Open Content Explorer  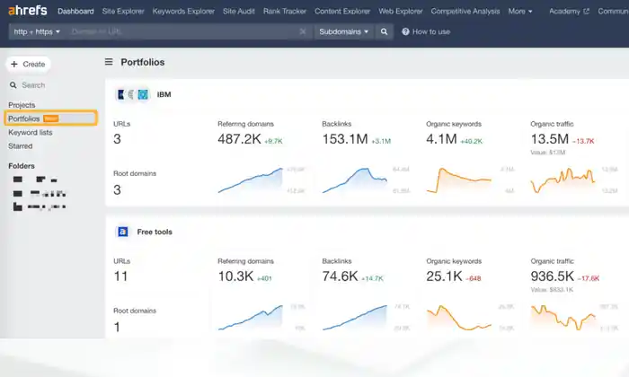pos(342,11)
